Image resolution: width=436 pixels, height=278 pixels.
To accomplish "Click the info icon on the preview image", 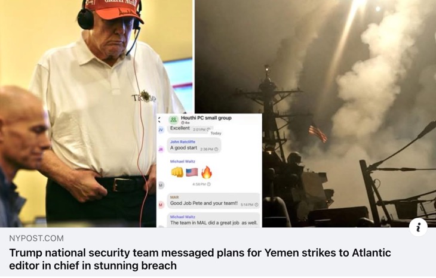I will tap(418, 227).
